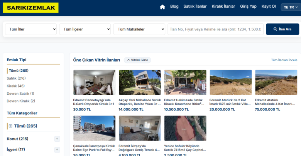Open Kiralık İlanlar in the top menu

pos(223,6)
